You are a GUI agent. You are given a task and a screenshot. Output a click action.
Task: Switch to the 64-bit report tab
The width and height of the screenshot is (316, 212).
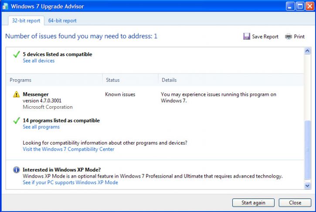click(x=62, y=20)
